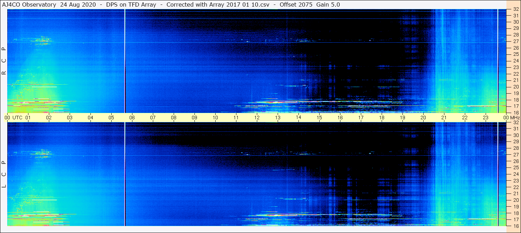Screen dimensions: 521x233
Task: Select hour "21" on the UTC time axis
Action: [444, 118]
